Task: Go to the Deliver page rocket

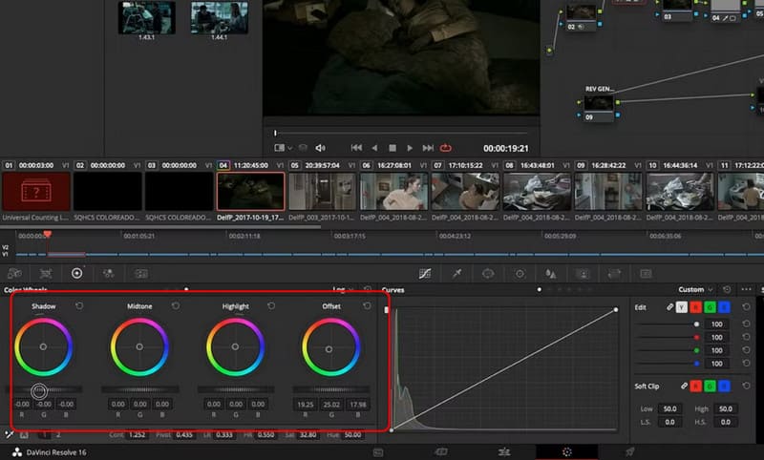Action: (630, 452)
